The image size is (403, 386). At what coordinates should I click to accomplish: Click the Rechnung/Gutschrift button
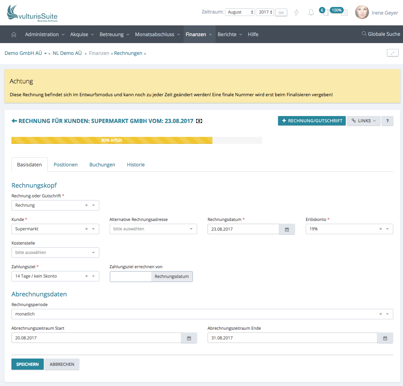pos(312,121)
